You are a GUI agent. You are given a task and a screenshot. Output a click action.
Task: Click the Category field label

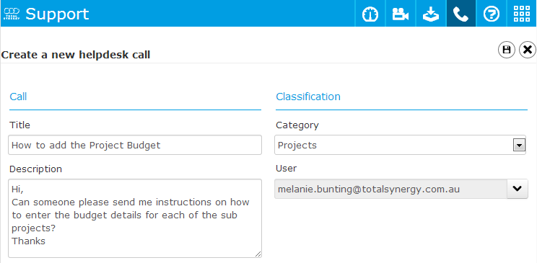coord(297,125)
